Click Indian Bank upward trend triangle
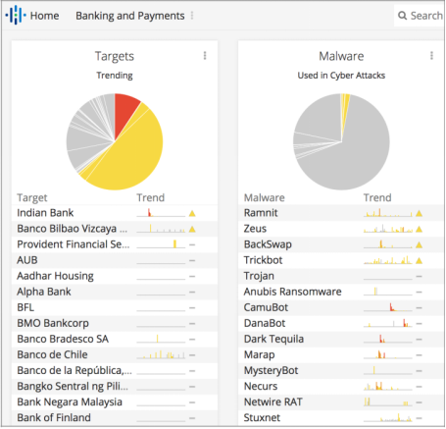446x429 pixels. pyautogui.click(x=192, y=214)
